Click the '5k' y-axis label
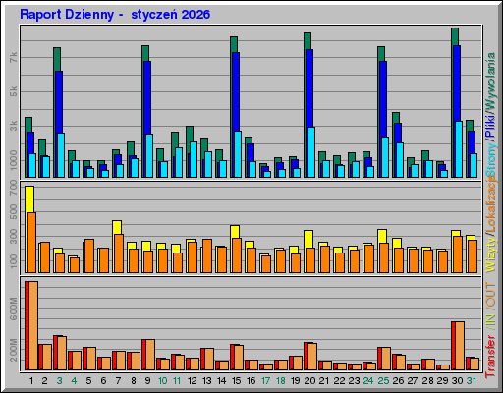 tap(13, 91)
